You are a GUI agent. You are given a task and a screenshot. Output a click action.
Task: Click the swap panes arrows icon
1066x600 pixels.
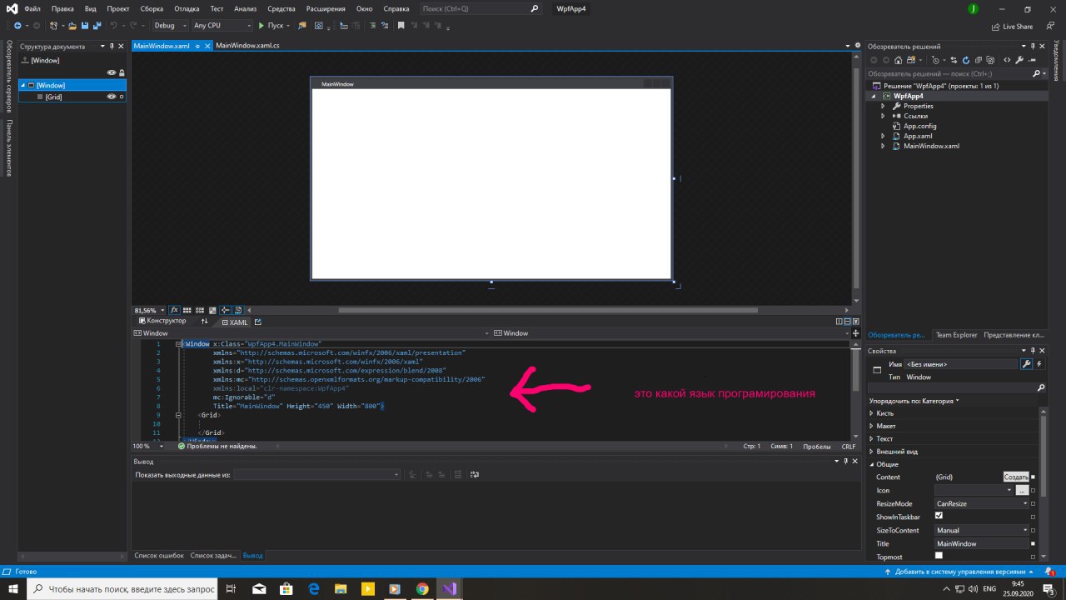205,322
